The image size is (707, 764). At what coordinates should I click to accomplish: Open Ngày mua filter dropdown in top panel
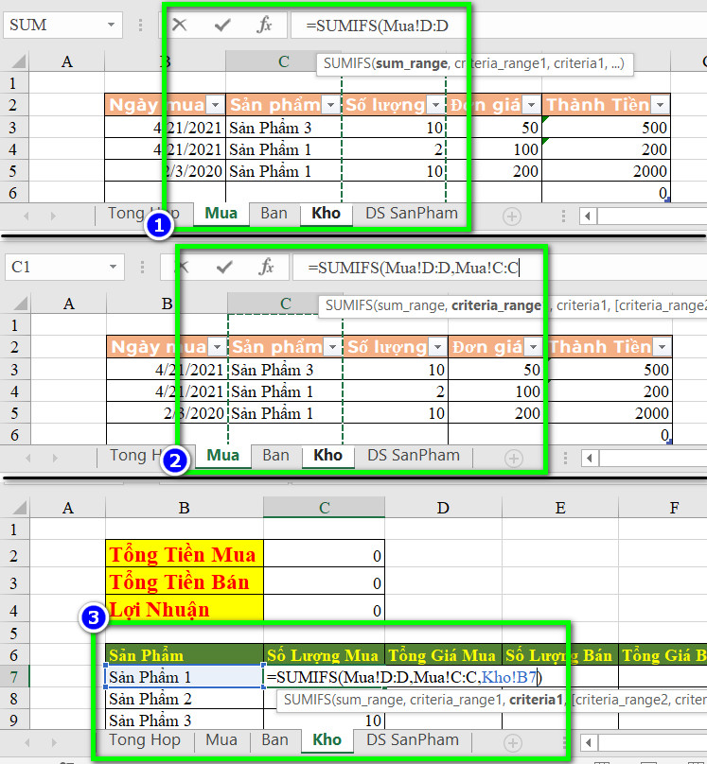[215, 104]
